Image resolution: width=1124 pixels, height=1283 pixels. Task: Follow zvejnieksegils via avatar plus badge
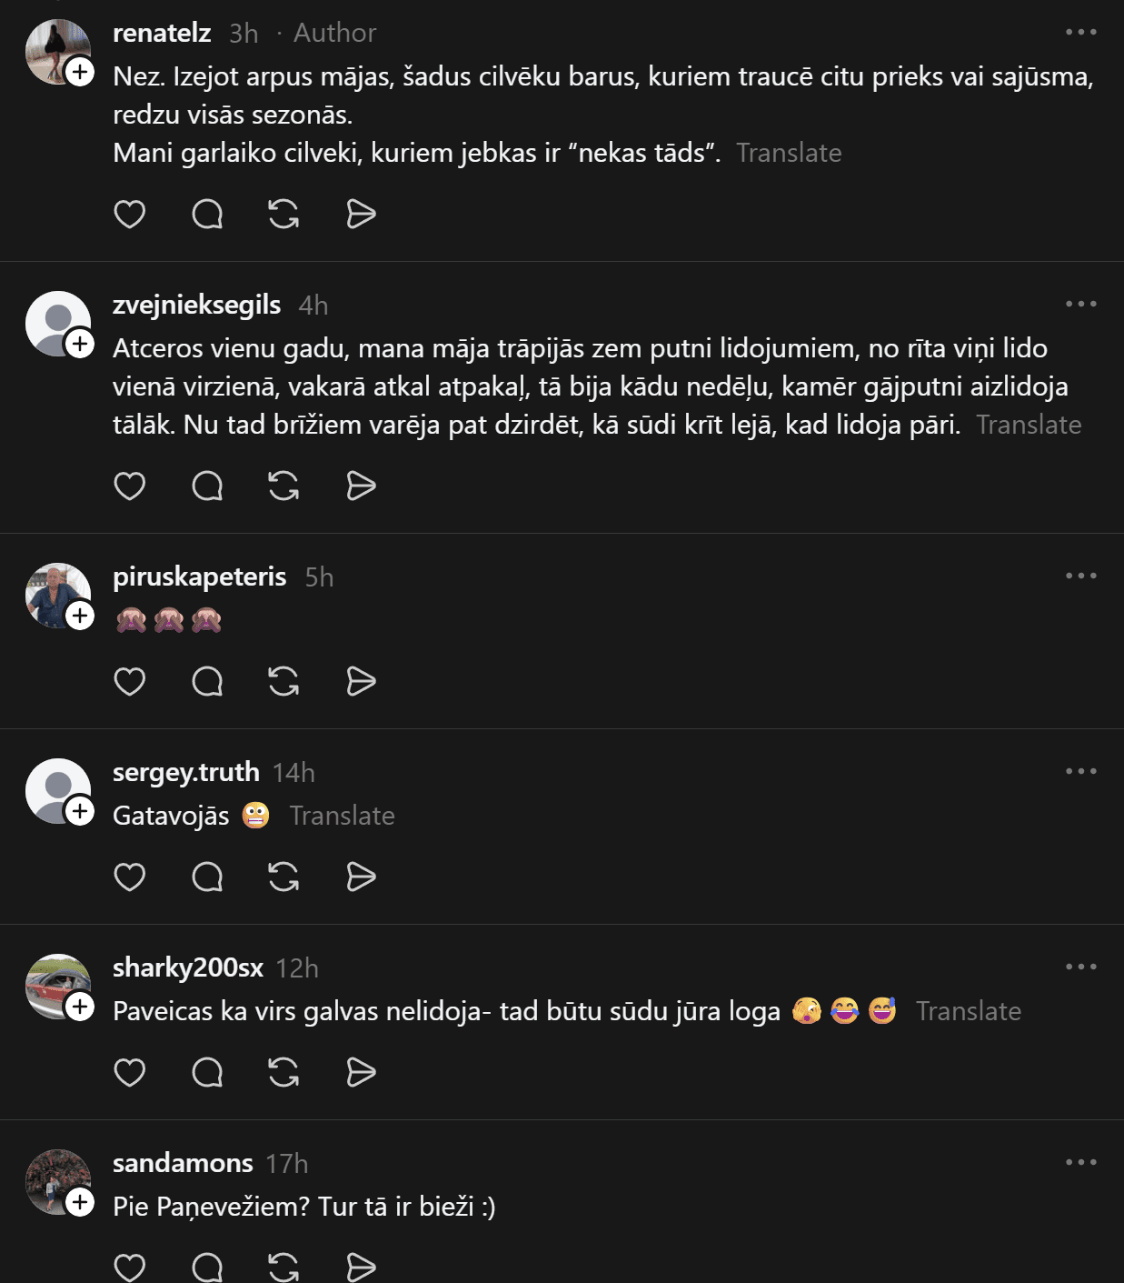pos(80,344)
